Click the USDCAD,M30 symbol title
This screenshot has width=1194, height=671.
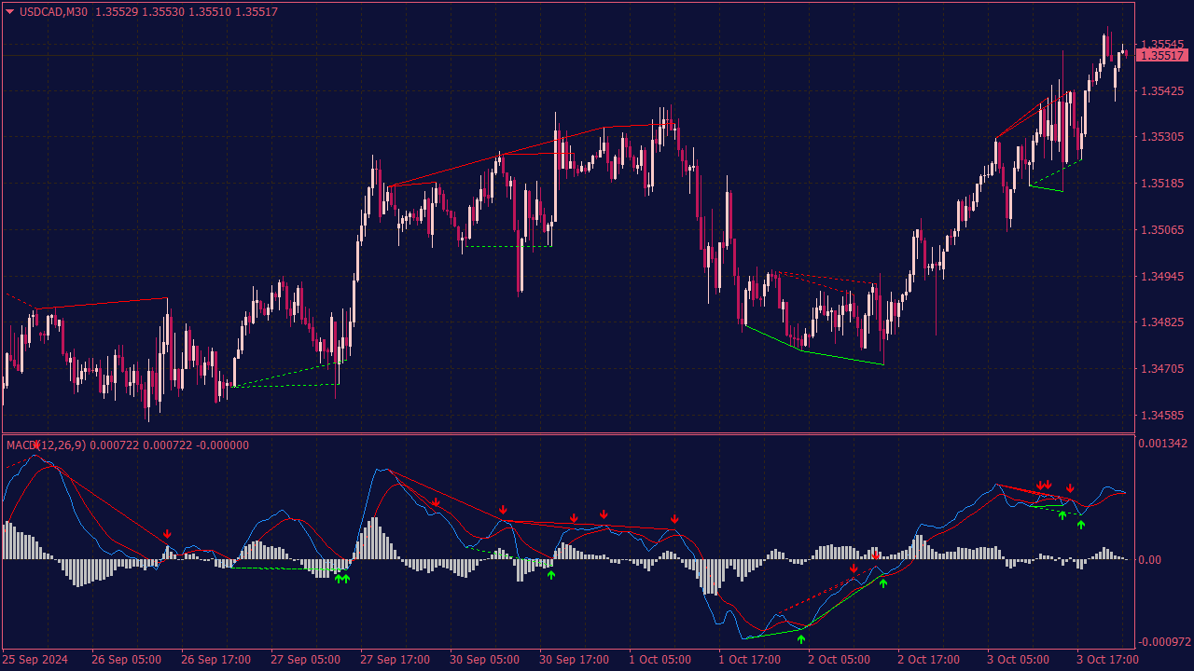point(53,12)
